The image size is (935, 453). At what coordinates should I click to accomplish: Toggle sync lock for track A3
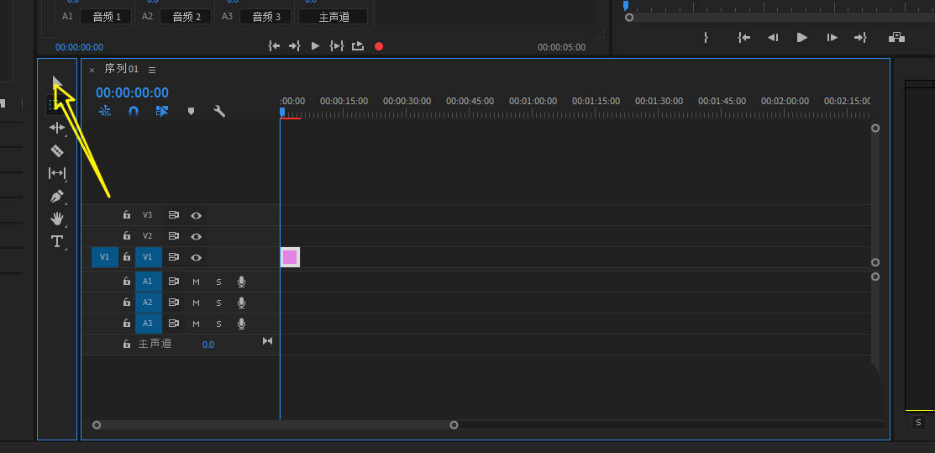(x=174, y=323)
